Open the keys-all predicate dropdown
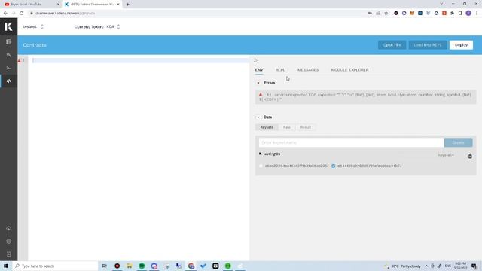This screenshot has width=482, height=271. tap(446, 155)
